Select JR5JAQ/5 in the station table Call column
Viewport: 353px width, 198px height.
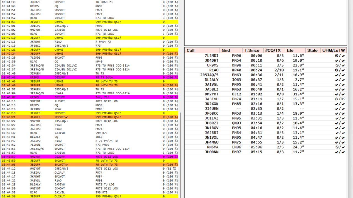pyautogui.click(x=209, y=75)
